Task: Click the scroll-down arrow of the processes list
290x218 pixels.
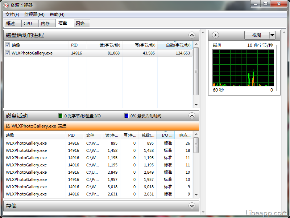Action: (x=196, y=105)
